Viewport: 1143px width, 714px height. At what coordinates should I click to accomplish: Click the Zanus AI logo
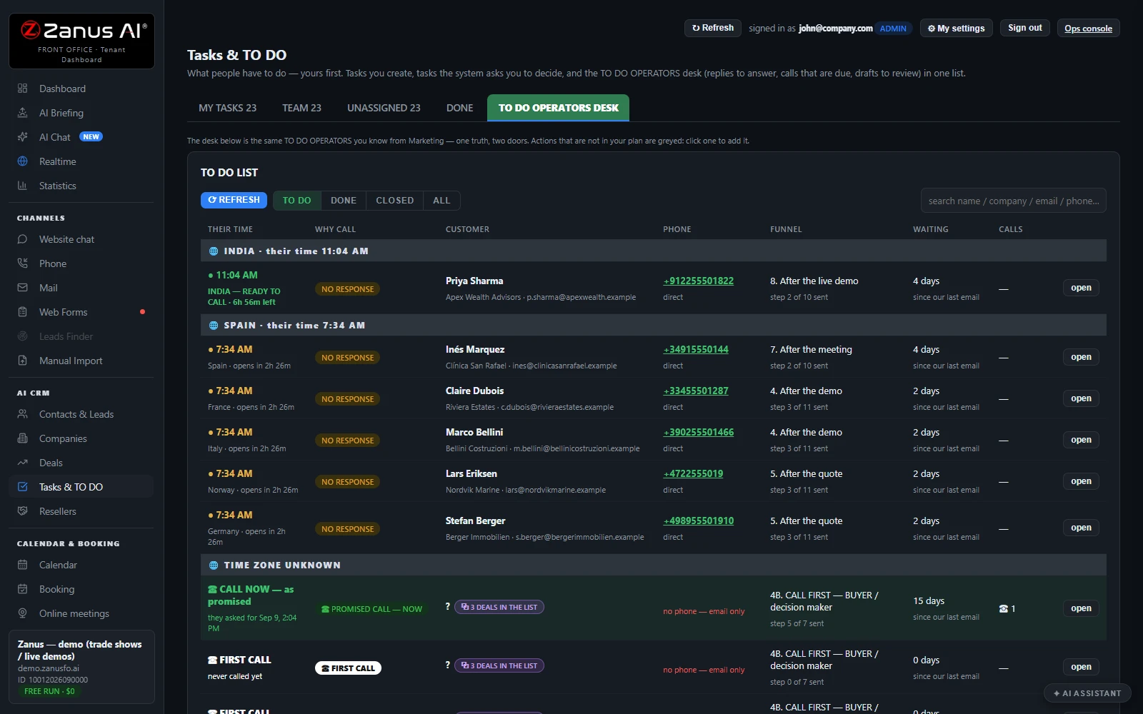81,41
